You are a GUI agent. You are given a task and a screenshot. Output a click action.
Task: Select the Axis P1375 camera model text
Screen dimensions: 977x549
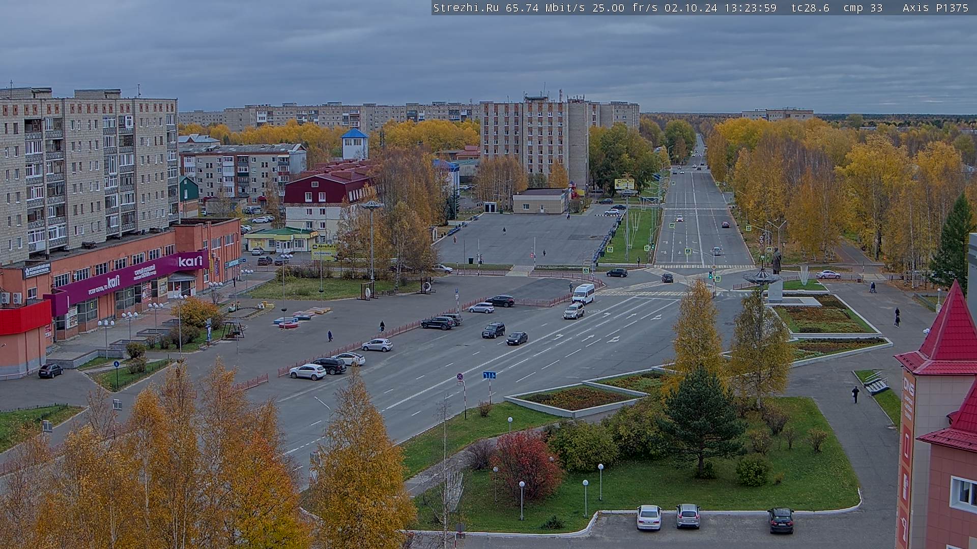pyautogui.click(x=935, y=8)
